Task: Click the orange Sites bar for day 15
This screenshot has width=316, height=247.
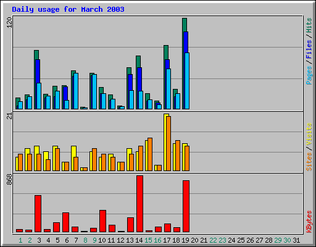Action: 150,154
